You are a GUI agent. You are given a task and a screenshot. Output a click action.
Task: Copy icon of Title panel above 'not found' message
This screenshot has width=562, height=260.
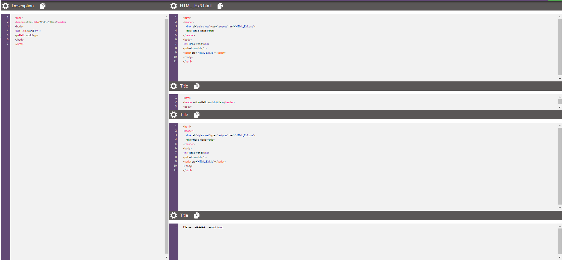tap(197, 215)
